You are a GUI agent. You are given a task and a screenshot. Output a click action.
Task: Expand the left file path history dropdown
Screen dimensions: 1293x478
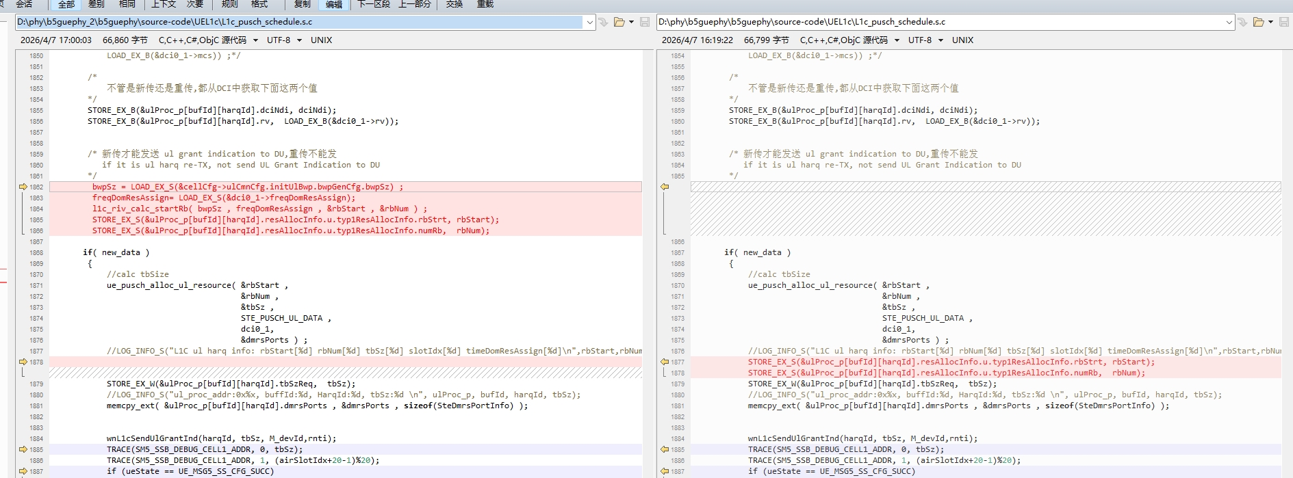[589, 22]
